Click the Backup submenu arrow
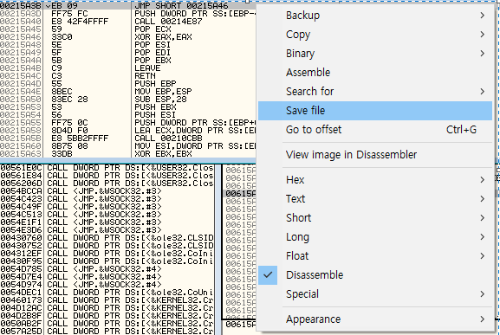The width and height of the screenshot is (500, 335). tap(482, 16)
